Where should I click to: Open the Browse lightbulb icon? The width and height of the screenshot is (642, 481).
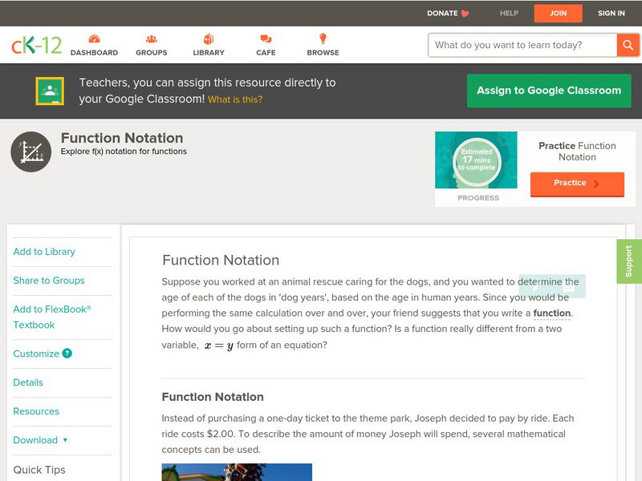click(x=323, y=38)
